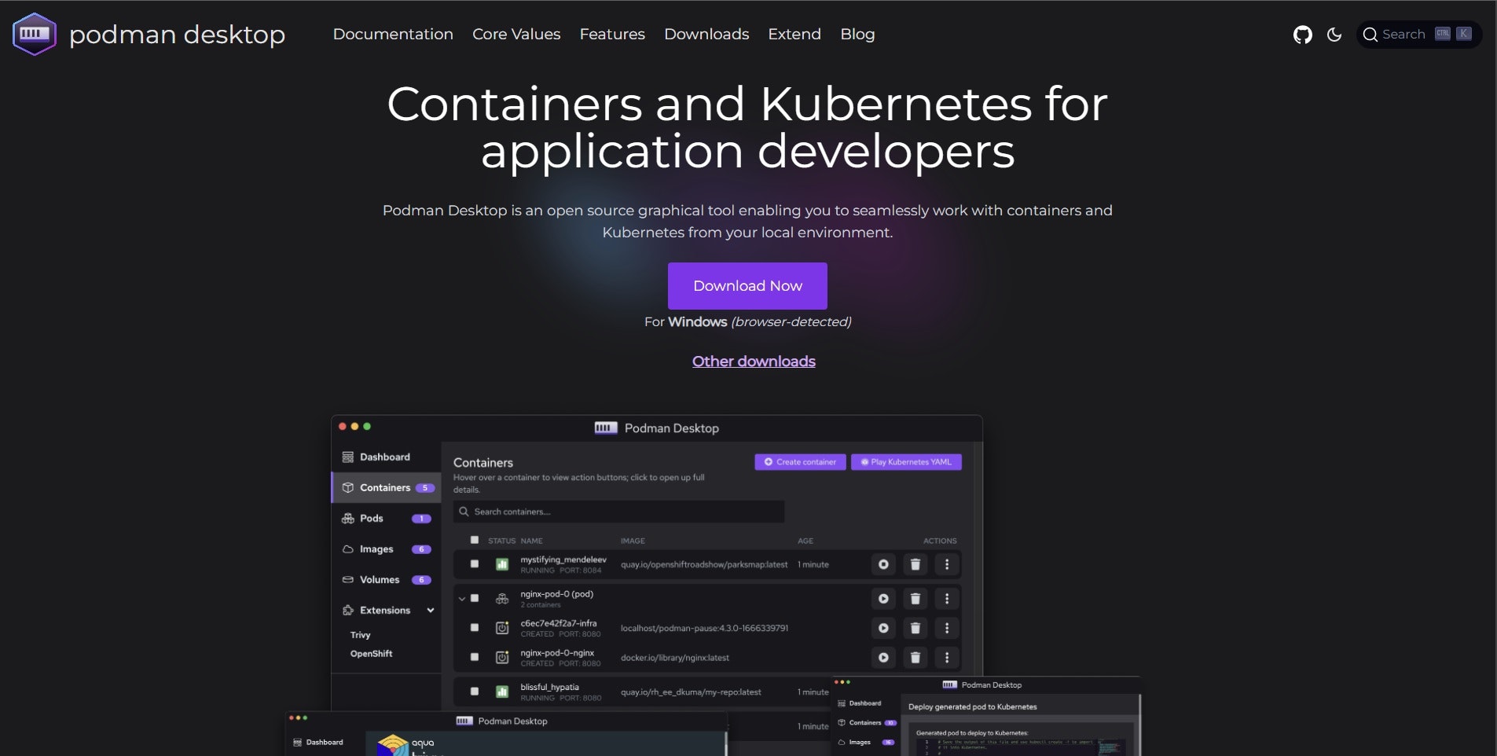
Task: Open the Extend nav item
Action: tap(794, 35)
